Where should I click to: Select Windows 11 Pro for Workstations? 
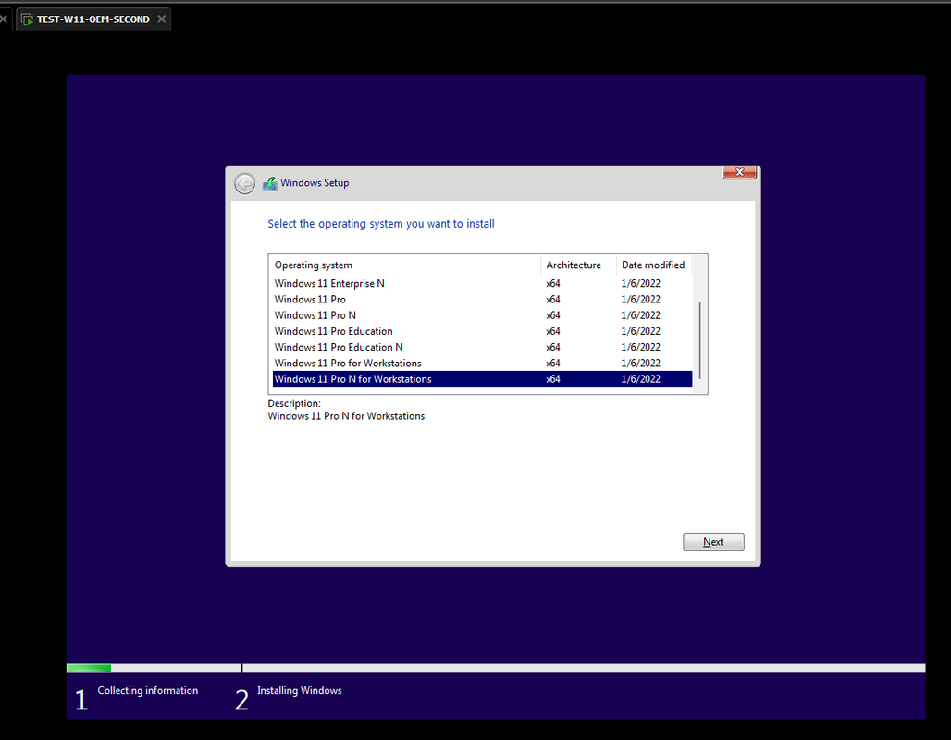point(482,363)
